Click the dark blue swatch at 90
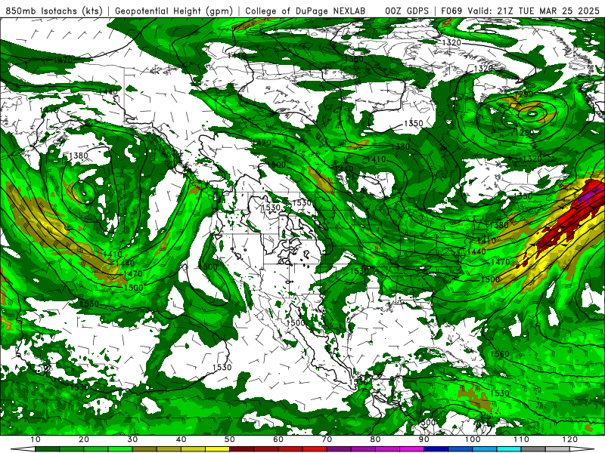 coord(436,449)
